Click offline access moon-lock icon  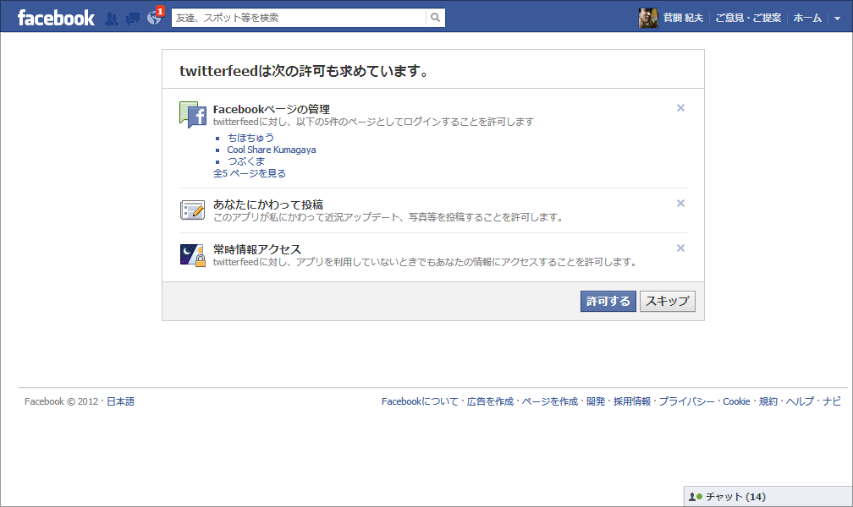point(193,255)
